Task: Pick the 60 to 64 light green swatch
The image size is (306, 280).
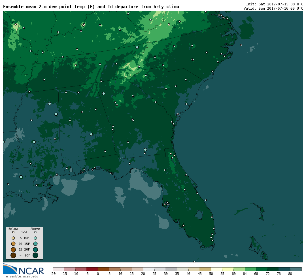Action: 239,269
